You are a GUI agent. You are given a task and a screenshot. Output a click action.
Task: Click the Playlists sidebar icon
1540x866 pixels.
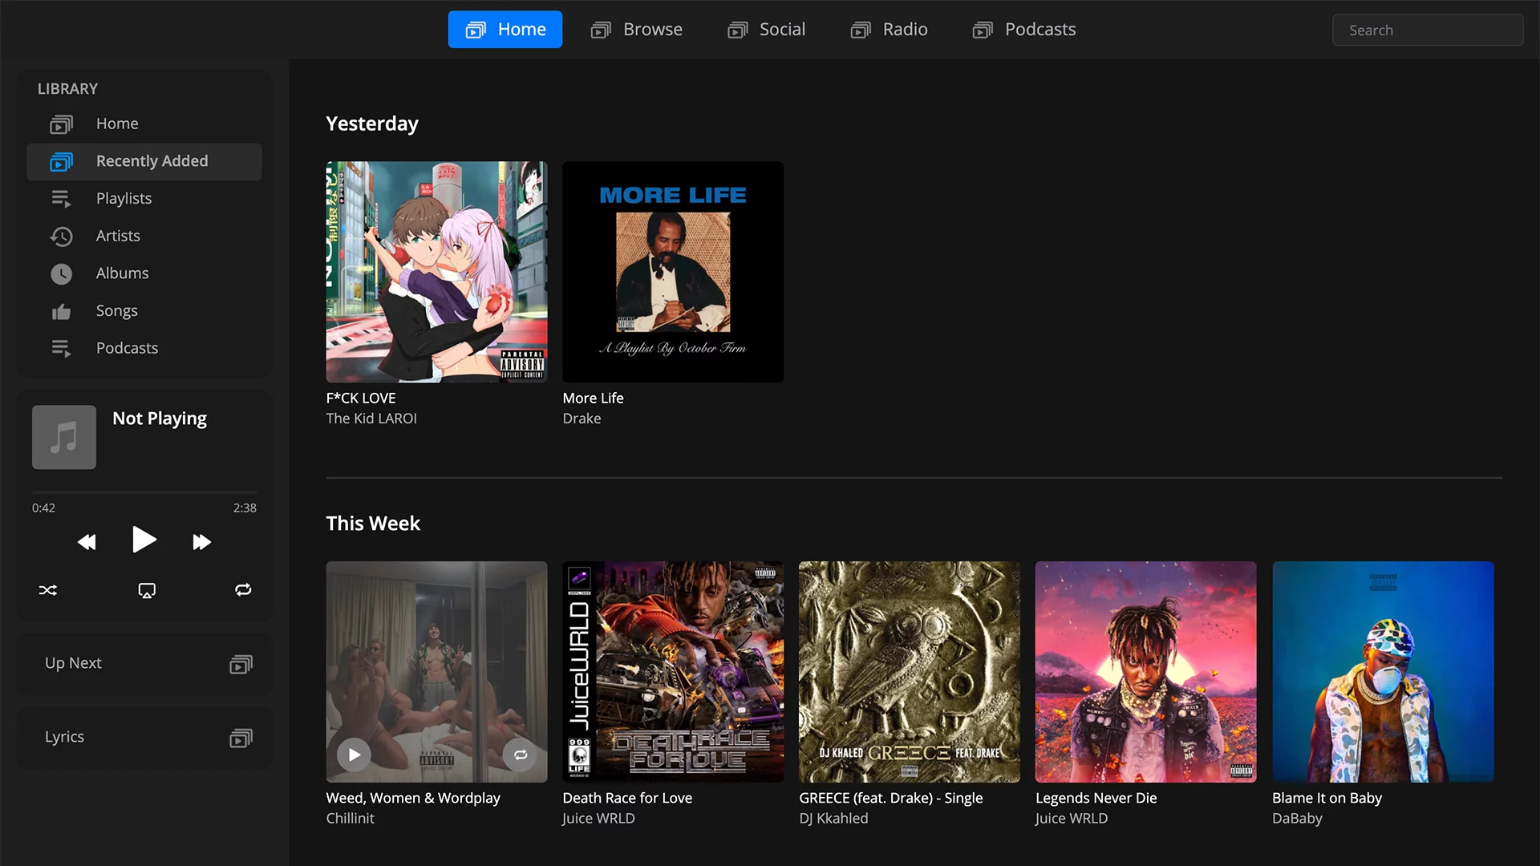click(61, 199)
